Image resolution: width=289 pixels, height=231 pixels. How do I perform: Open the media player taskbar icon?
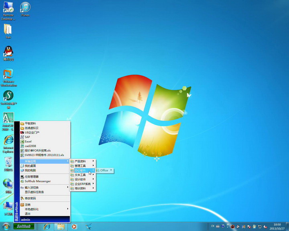(74, 227)
